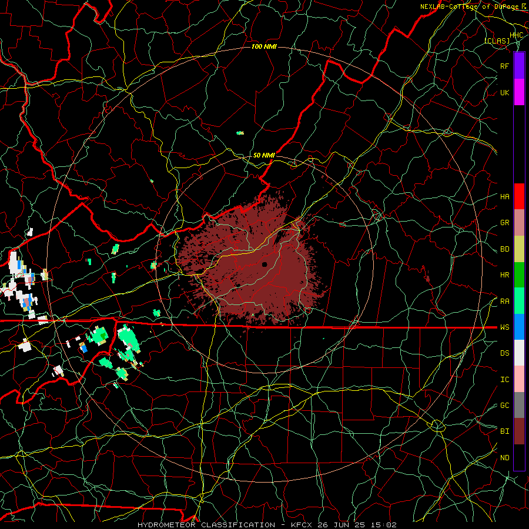Image resolution: width=529 pixels, height=529 pixels.
Task: Click the GC gray legend swatch
Action: (519, 405)
